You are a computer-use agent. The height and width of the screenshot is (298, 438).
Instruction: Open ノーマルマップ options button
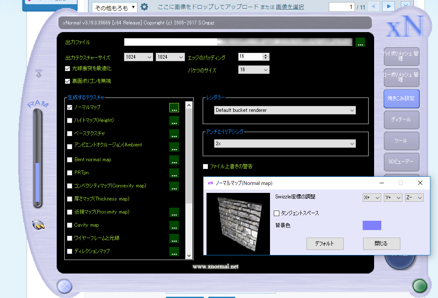(x=174, y=108)
